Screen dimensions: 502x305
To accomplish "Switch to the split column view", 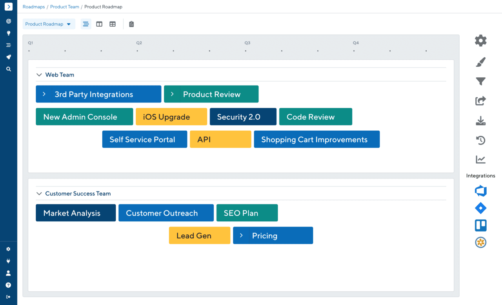I will click(x=99, y=24).
